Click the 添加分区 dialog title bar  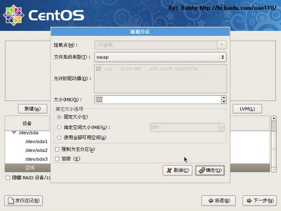(x=140, y=32)
